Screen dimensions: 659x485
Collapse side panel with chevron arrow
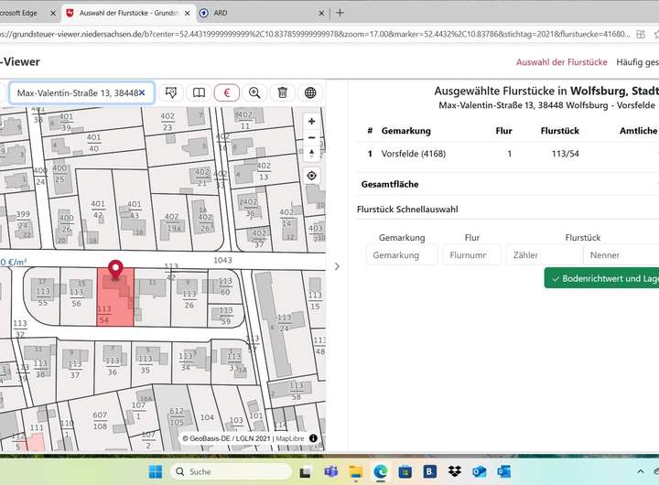[x=336, y=266]
